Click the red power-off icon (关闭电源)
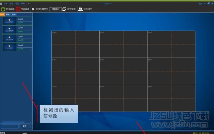Screen dimensions: 214x134 coord(18,9)
